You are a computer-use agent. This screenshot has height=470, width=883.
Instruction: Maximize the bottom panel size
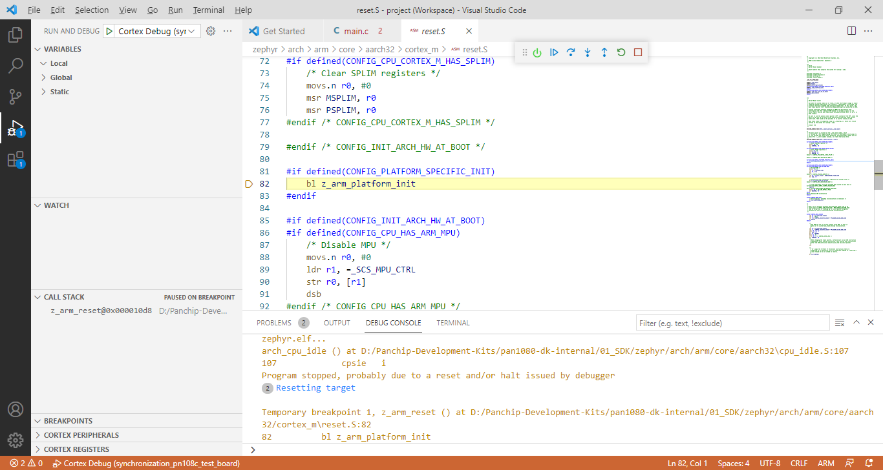pyautogui.click(x=856, y=323)
